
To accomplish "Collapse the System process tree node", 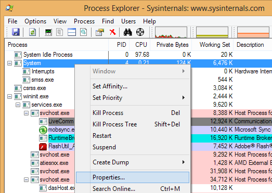I will pos(10,63).
